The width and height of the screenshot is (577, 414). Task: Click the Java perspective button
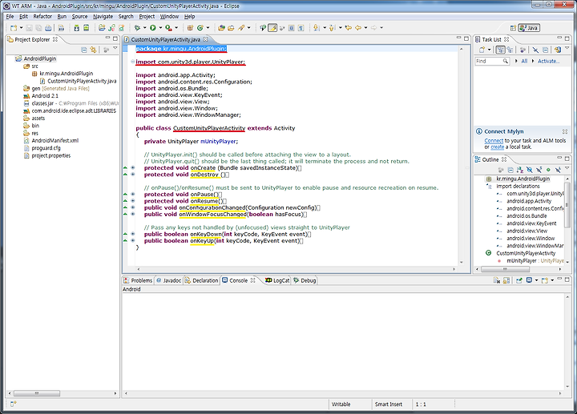529,28
